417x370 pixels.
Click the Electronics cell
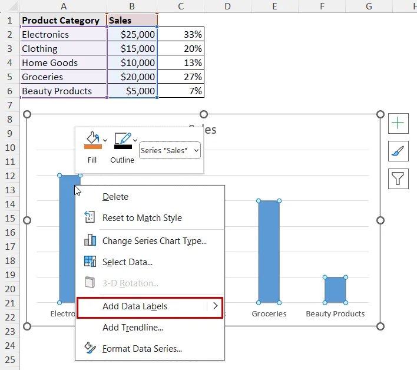[x=63, y=34]
